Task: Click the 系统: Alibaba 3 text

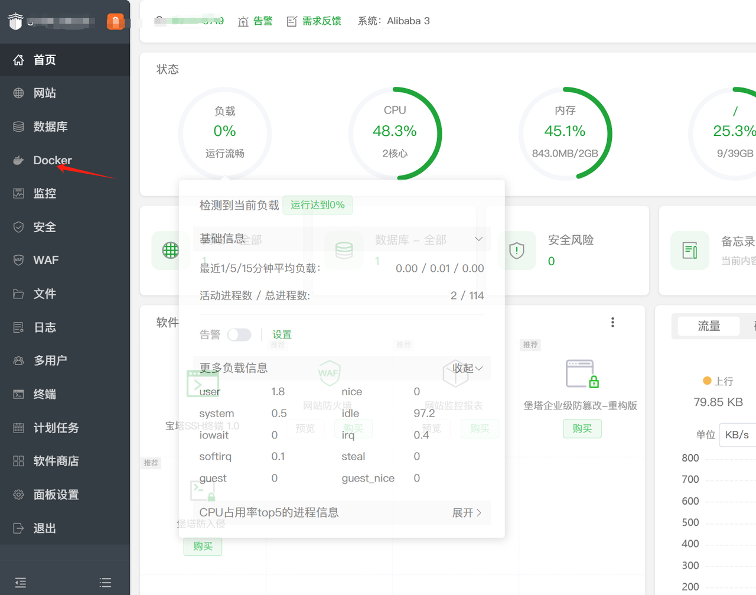Action: pos(394,21)
